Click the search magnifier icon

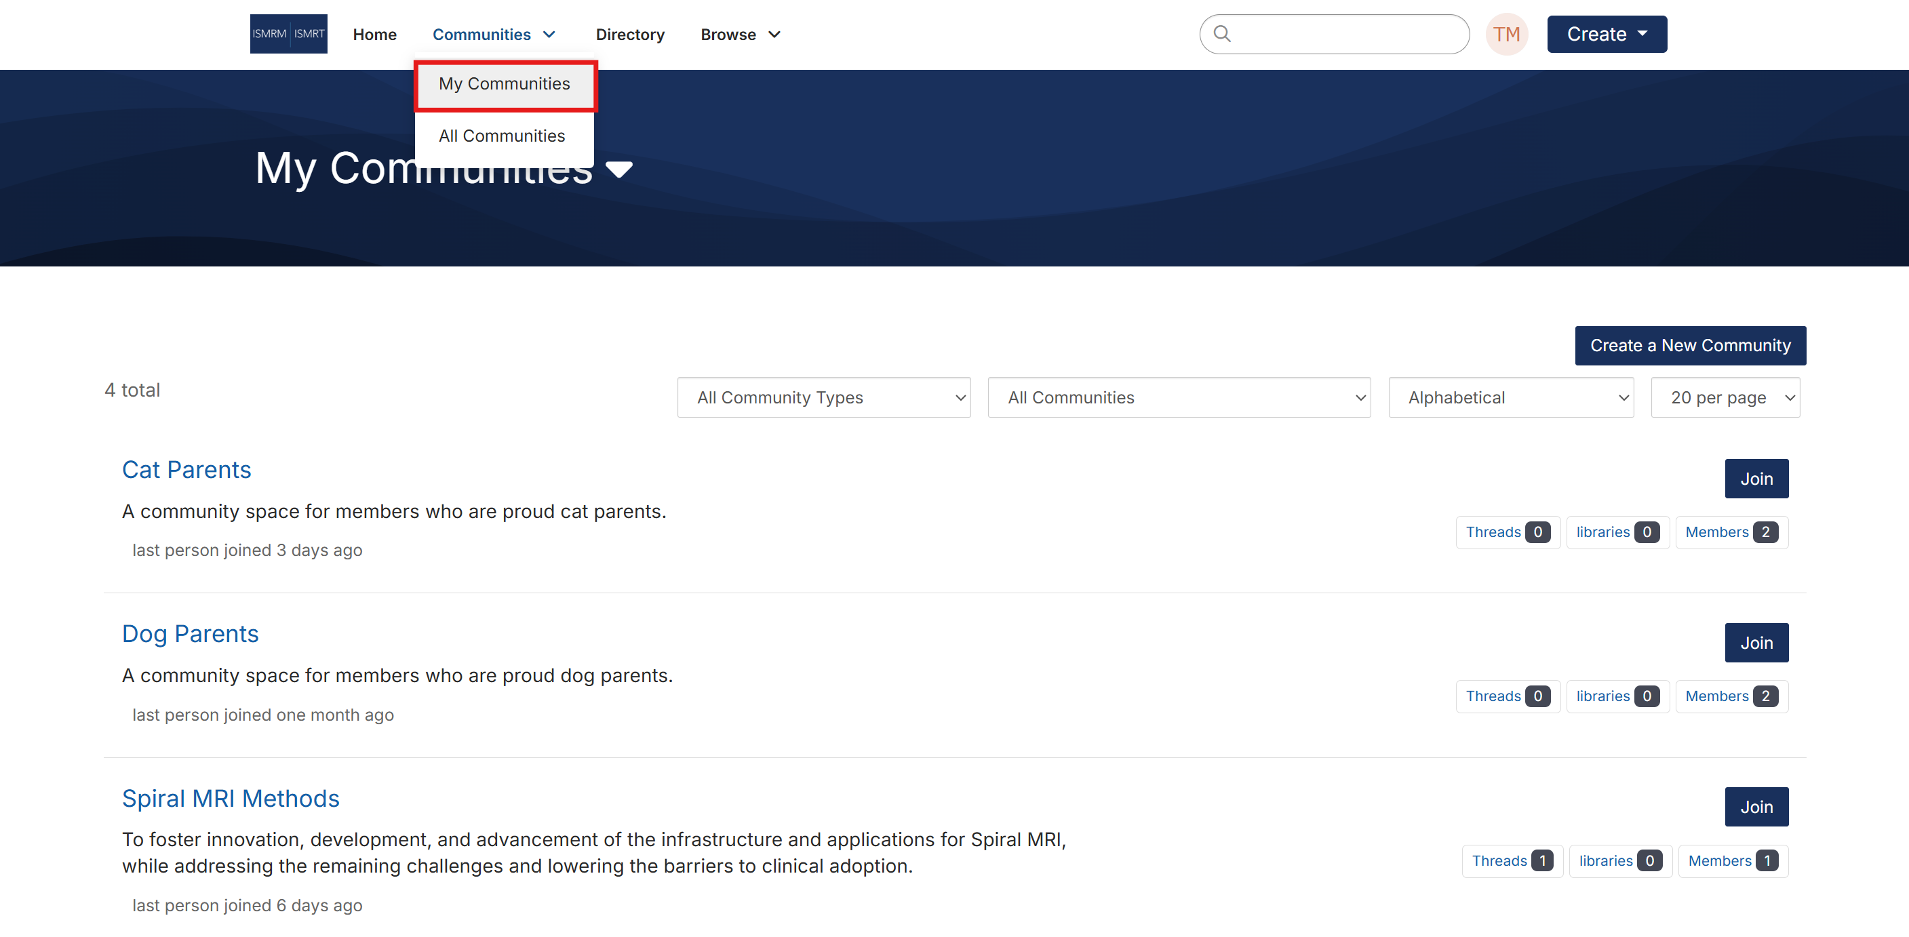tap(1222, 34)
